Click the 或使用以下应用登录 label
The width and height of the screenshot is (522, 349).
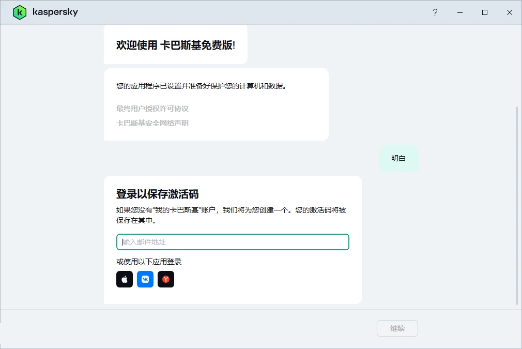149,262
